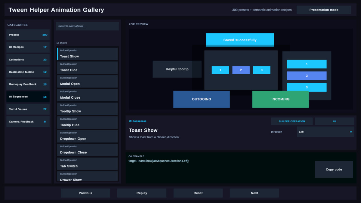Click the Saved successfully toast preview
The width and height of the screenshot is (361, 203).
tap(240, 40)
